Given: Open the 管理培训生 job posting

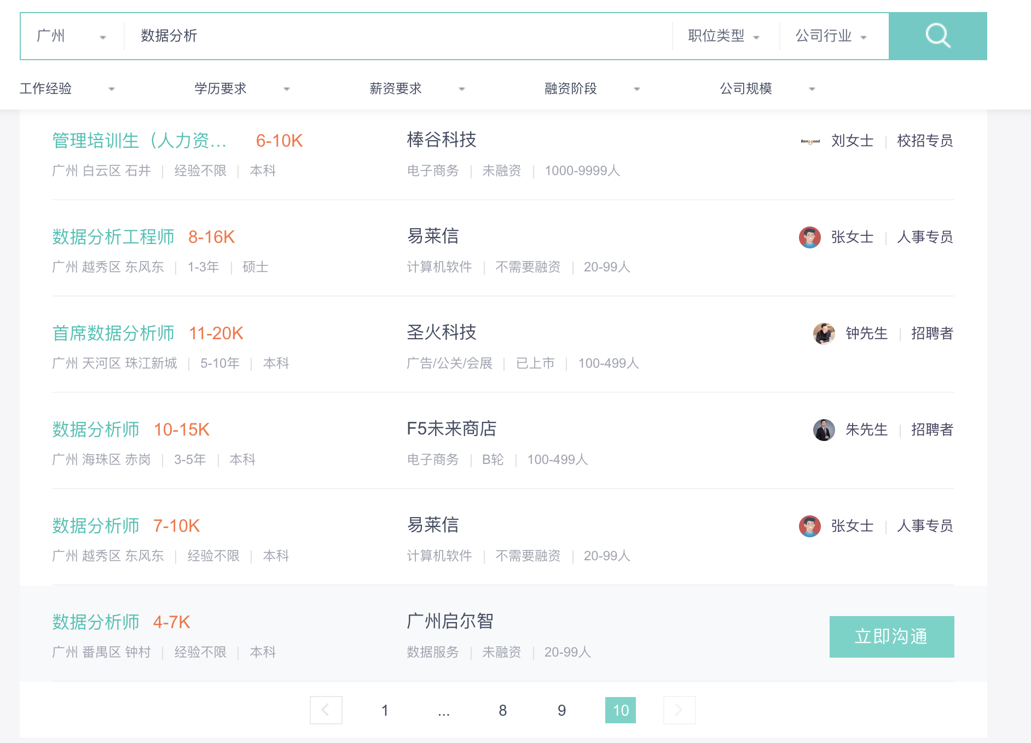Looking at the screenshot, I should point(140,141).
